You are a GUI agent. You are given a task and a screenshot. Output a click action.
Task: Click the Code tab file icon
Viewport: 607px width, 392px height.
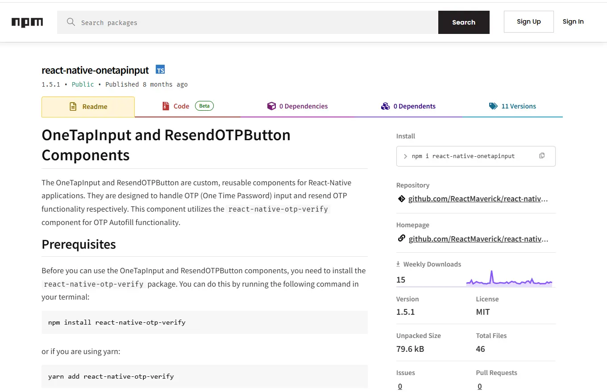[166, 106]
